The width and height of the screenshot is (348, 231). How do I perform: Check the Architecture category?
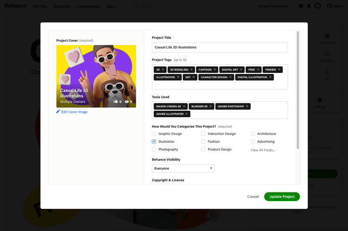253,134
